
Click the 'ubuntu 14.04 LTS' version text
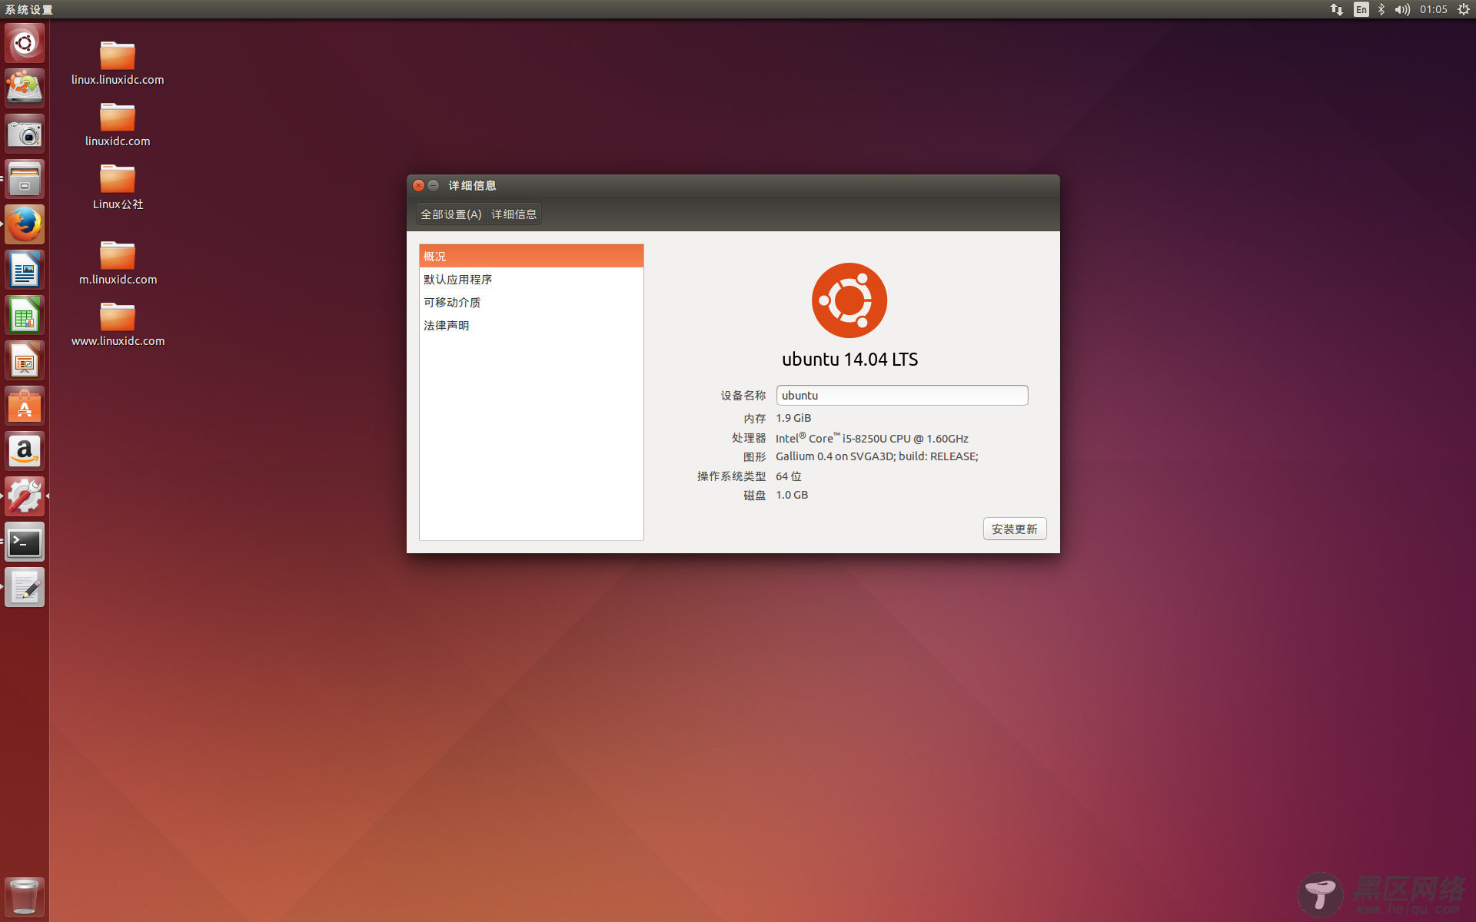tap(849, 360)
